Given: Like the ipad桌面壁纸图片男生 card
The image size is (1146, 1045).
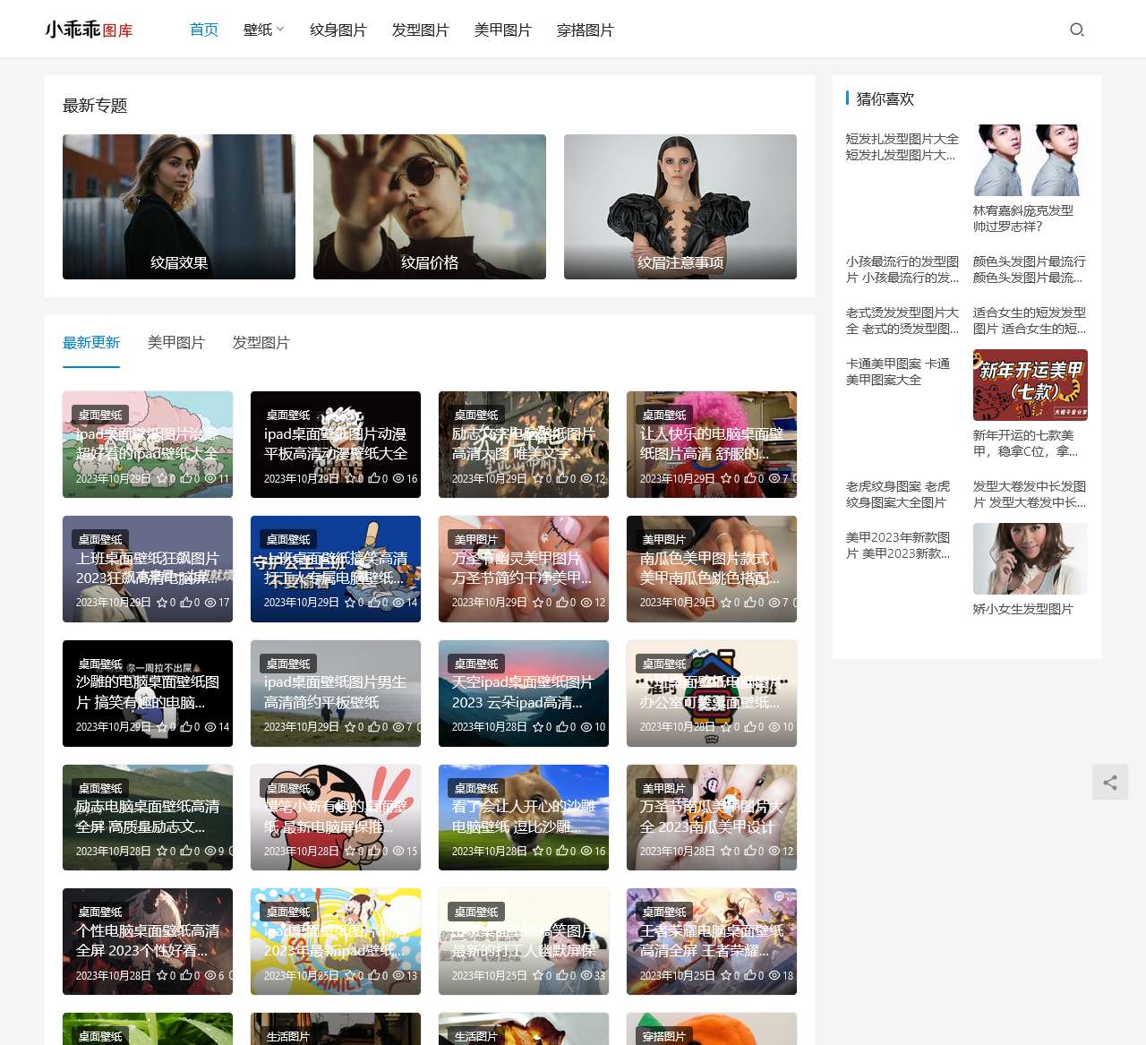Looking at the screenshot, I should pos(373,728).
